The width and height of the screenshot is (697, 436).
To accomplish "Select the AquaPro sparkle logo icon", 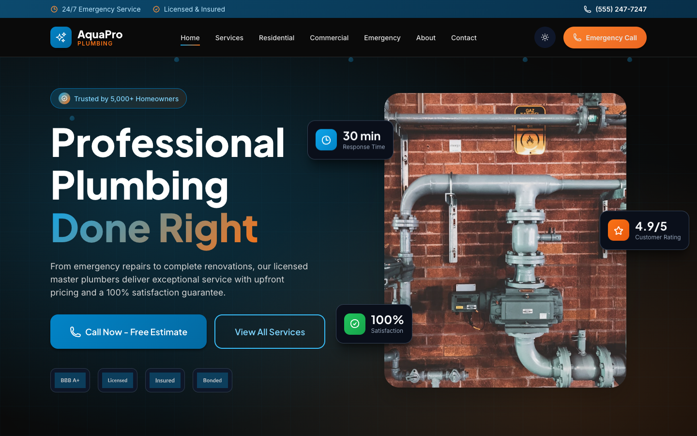I will click(x=61, y=37).
